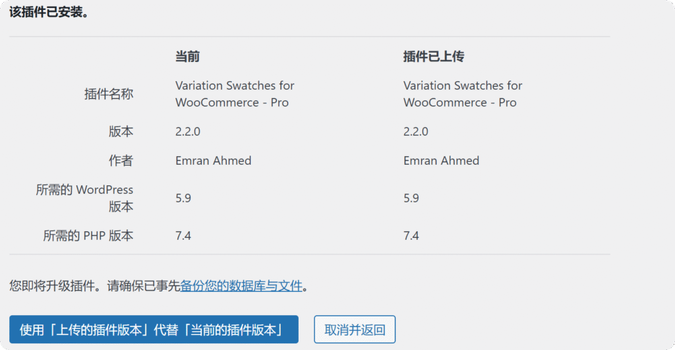The image size is (675, 350).
Task: Click plugin name in the 插件已上传 column
Action: (463, 94)
